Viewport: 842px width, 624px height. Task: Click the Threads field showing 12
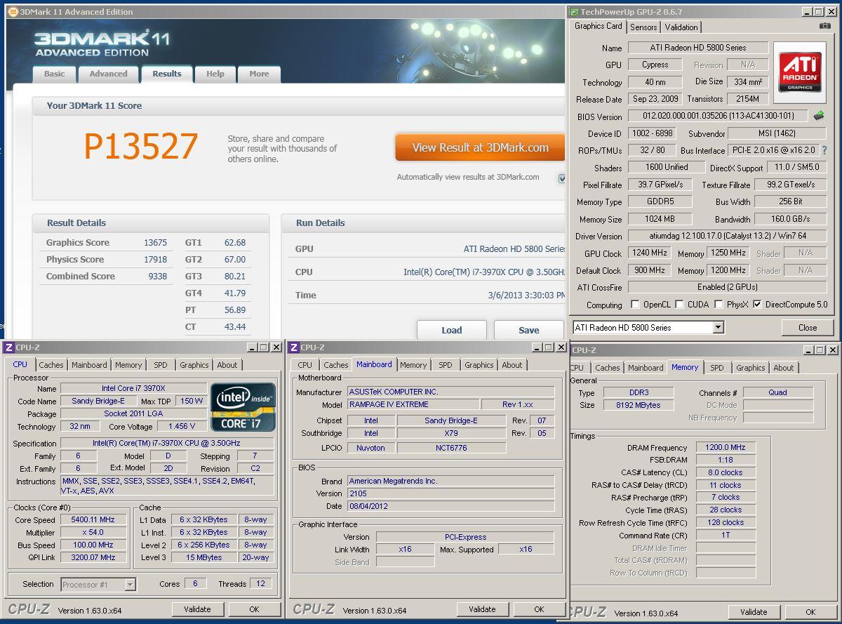coord(261,584)
